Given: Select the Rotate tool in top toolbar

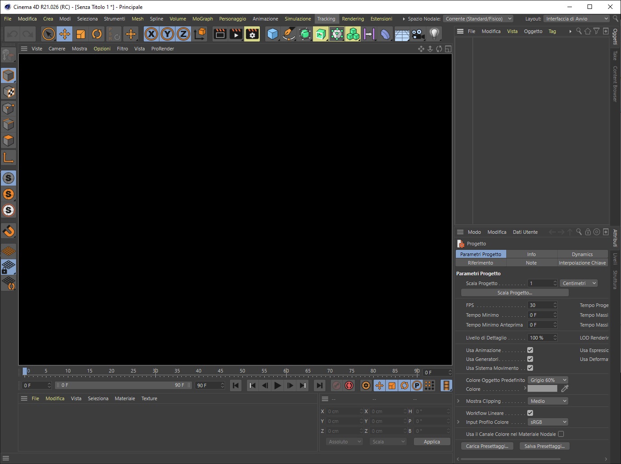Looking at the screenshot, I should [97, 34].
